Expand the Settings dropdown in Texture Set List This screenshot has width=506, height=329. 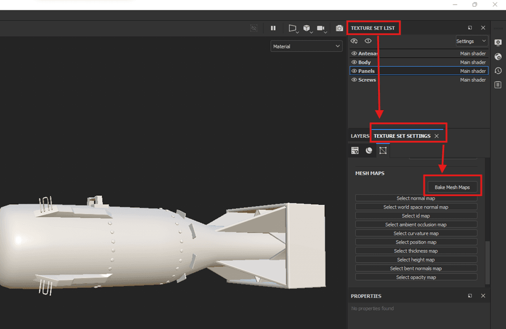tap(471, 41)
